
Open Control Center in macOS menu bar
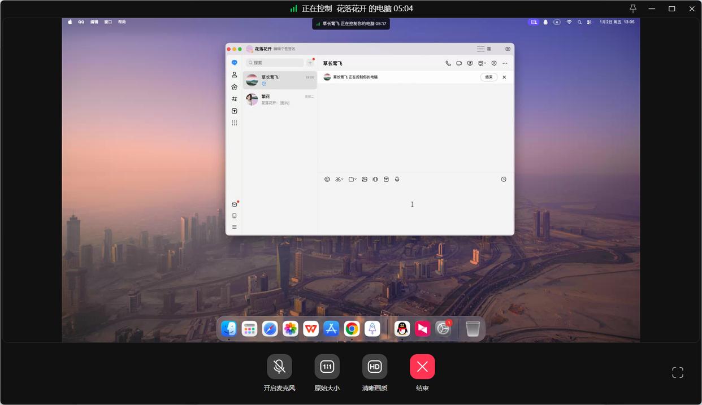pyautogui.click(x=589, y=22)
